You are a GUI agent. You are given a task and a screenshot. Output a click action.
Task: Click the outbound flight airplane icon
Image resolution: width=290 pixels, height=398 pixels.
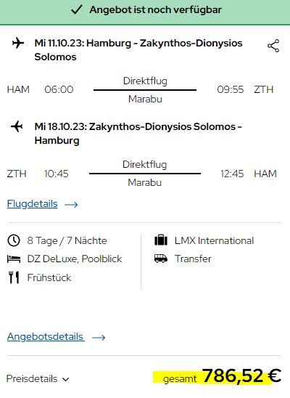(x=18, y=43)
